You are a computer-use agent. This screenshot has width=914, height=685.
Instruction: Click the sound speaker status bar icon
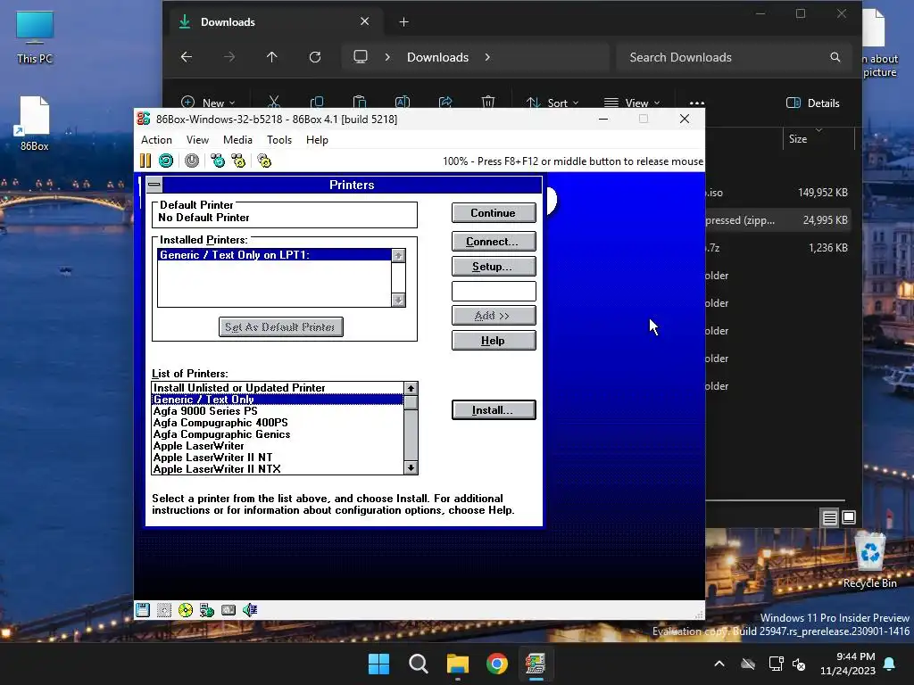pyautogui.click(x=250, y=610)
